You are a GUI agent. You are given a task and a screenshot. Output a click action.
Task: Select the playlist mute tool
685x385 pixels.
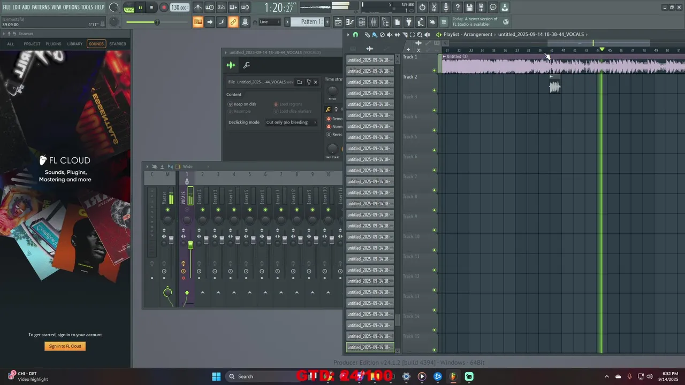pos(390,35)
